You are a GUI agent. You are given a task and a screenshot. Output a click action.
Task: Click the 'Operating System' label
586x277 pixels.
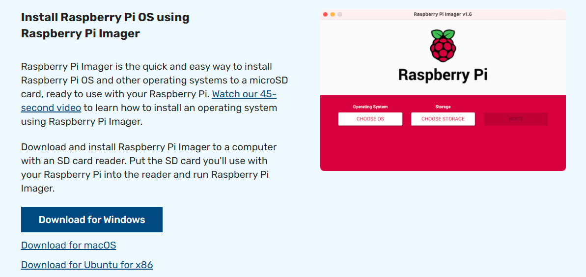[370, 107]
